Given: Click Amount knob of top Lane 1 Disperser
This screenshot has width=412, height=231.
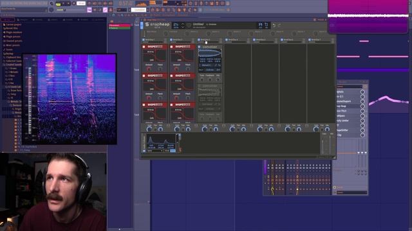Looking at the screenshot, I should coord(149,69).
